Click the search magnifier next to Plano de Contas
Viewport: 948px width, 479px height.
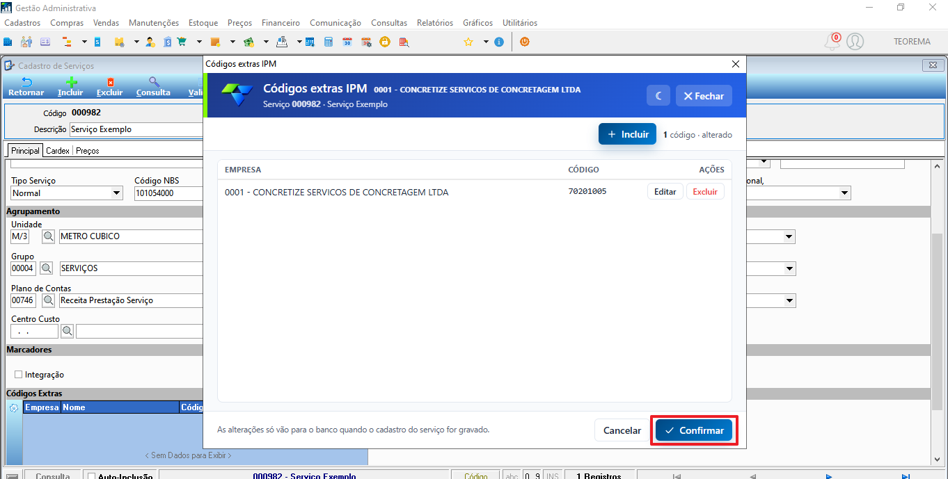[x=49, y=300]
